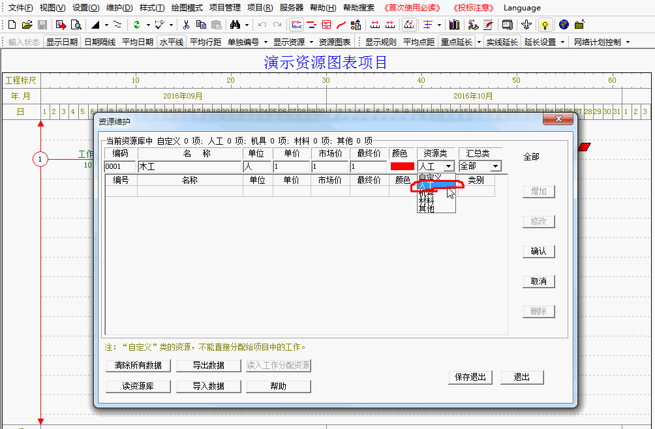Click the globe icon in toolbar
Viewport: 655px width, 429px height.
coord(563,25)
